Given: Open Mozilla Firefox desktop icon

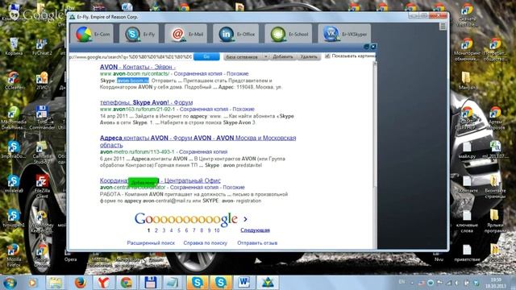Looking at the screenshot, I should [x=14, y=256].
